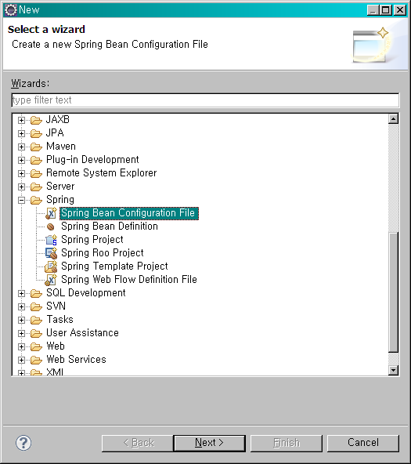This screenshot has width=411, height=464.
Task: Expand the Web Services category
Action: coord(21,360)
